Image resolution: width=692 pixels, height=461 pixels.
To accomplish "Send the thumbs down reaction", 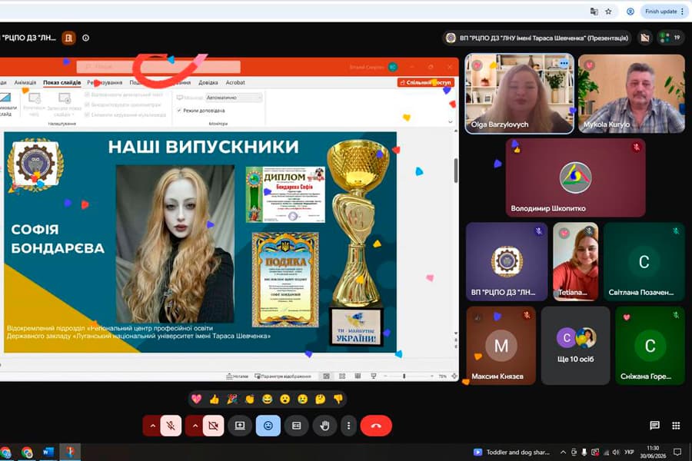I will [338, 400].
